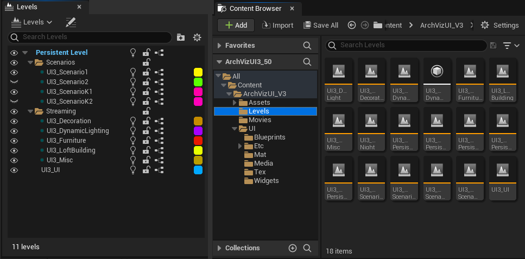Open Content Browser Settings
This screenshot has width=525, height=259.
pos(499,25)
